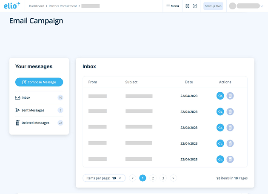Image resolution: width=268 pixels, height=194 pixels.
Task: Open the Items per page dropdown
Action: 104,178
